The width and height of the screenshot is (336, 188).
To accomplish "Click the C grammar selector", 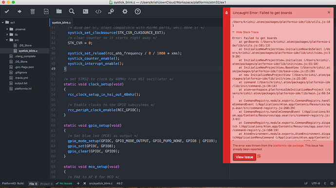I will click(x=325, y=183).
